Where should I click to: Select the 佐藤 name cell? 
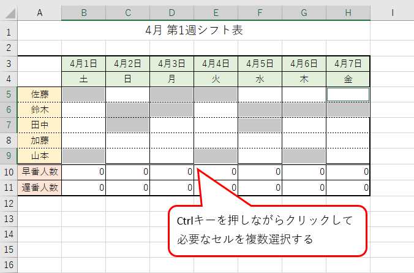(40, 94)
